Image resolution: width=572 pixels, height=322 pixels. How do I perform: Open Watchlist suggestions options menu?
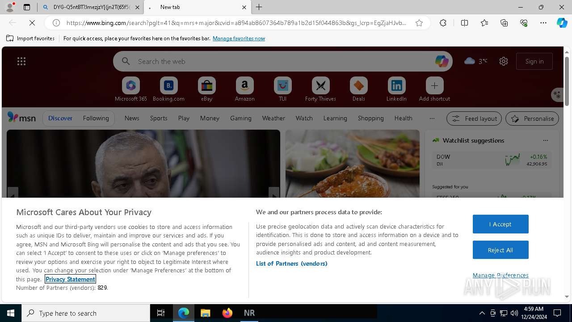click(x=546, y=140)
